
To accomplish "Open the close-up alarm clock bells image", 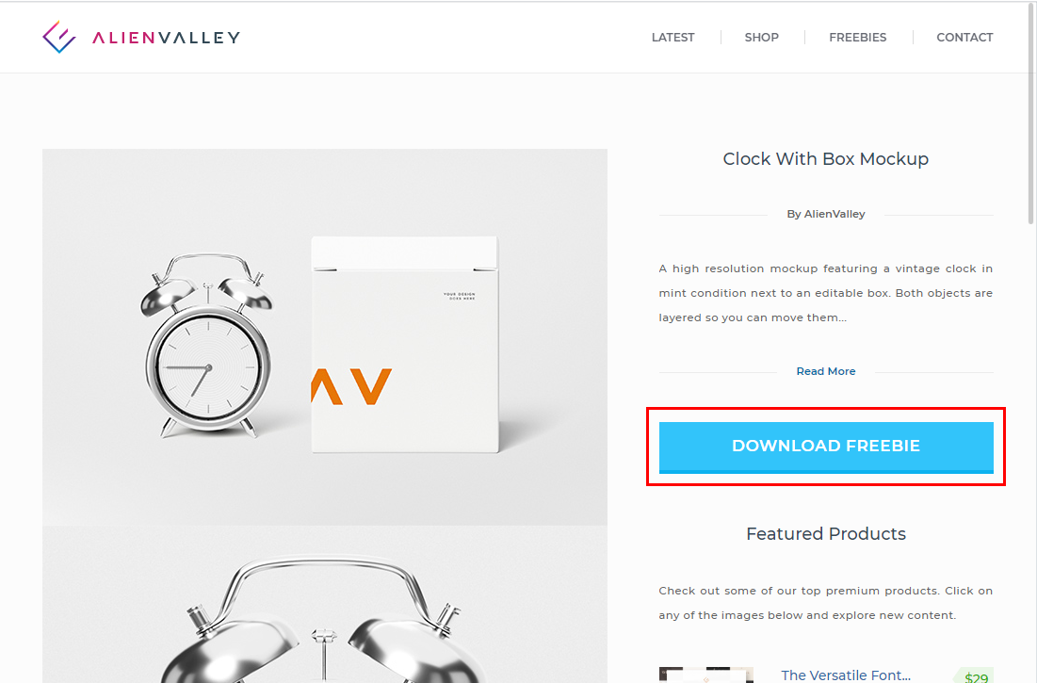I will tap(325, 604).
